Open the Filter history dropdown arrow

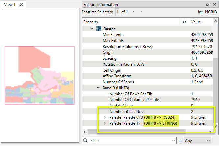(173, 140)
